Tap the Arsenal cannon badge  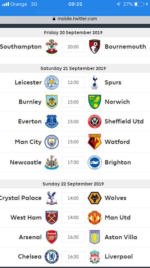[51, 237]
